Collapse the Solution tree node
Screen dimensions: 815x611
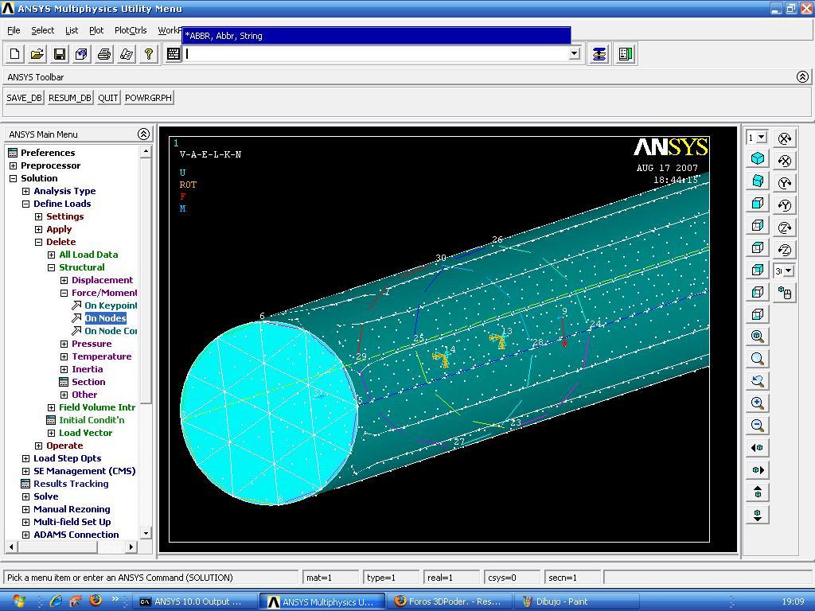(x=13, y=178)
